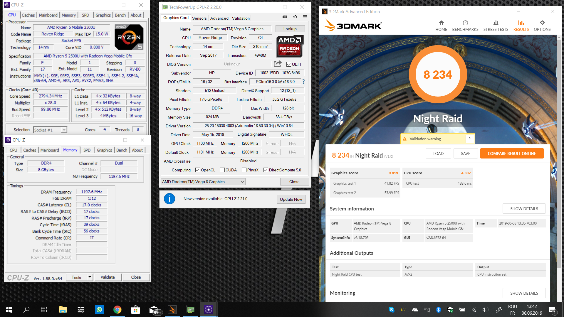Screen dimensions: 564x317
Task: Toggle the UEFI checkbox
Action: click(x=288, y=64)
